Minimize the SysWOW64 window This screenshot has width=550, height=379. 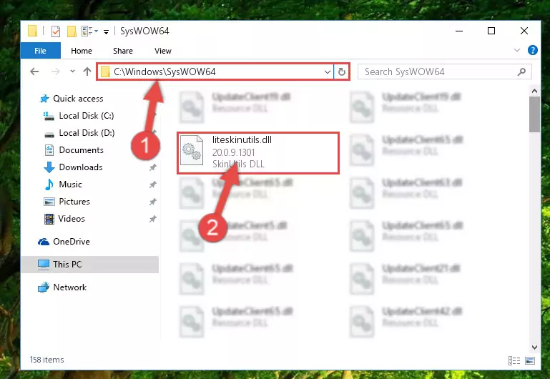click(459, 31)
